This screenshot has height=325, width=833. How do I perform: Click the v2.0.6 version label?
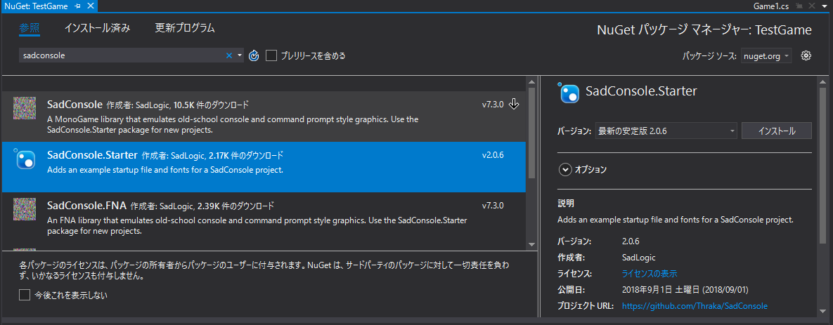pos(493,155)
